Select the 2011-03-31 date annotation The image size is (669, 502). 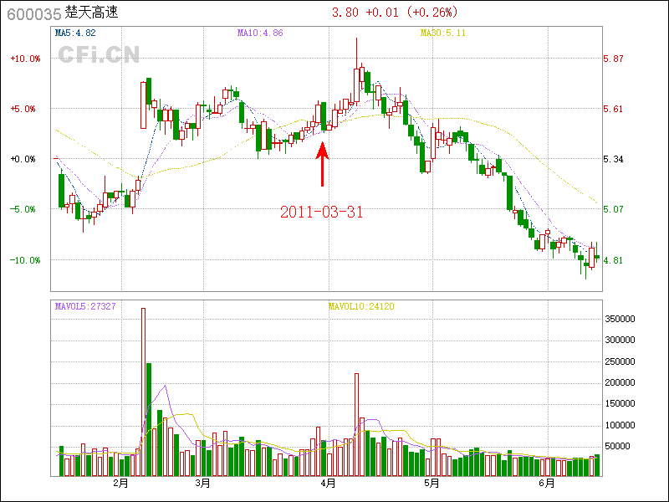pyautogui.click(x=322, y=212)
